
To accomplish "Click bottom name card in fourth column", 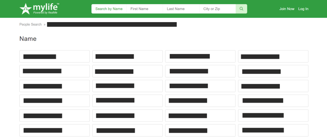I will [273, 130].
